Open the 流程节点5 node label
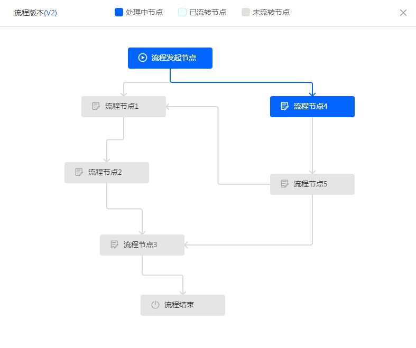Image resolution: width=416 pixels, height=348 pixels. [311, 184]
